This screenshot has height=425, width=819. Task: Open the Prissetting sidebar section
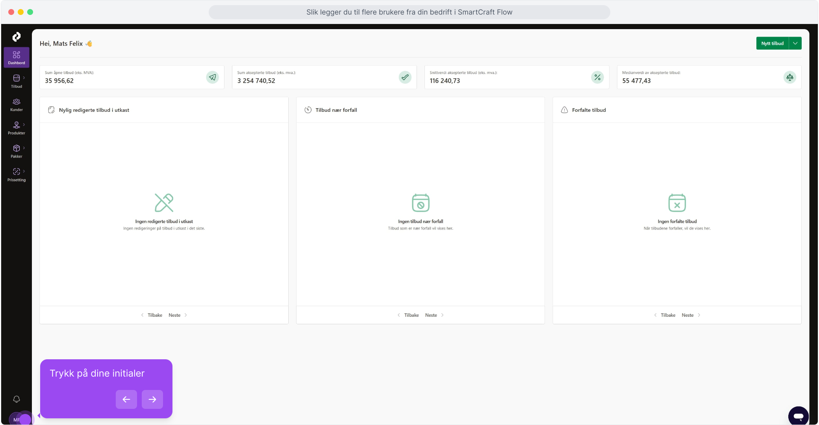click(17, 175)
